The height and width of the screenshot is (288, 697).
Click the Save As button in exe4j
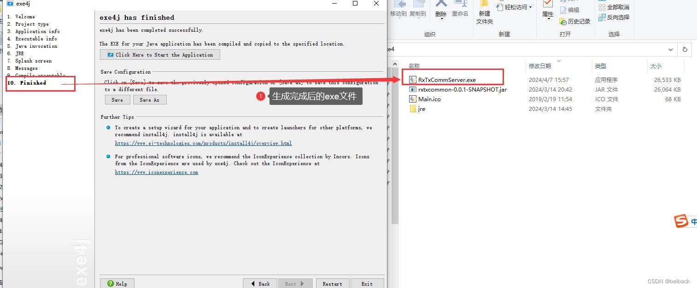pos(149,100)
